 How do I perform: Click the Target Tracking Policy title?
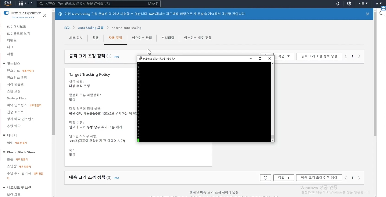click(x=90, y=75)
